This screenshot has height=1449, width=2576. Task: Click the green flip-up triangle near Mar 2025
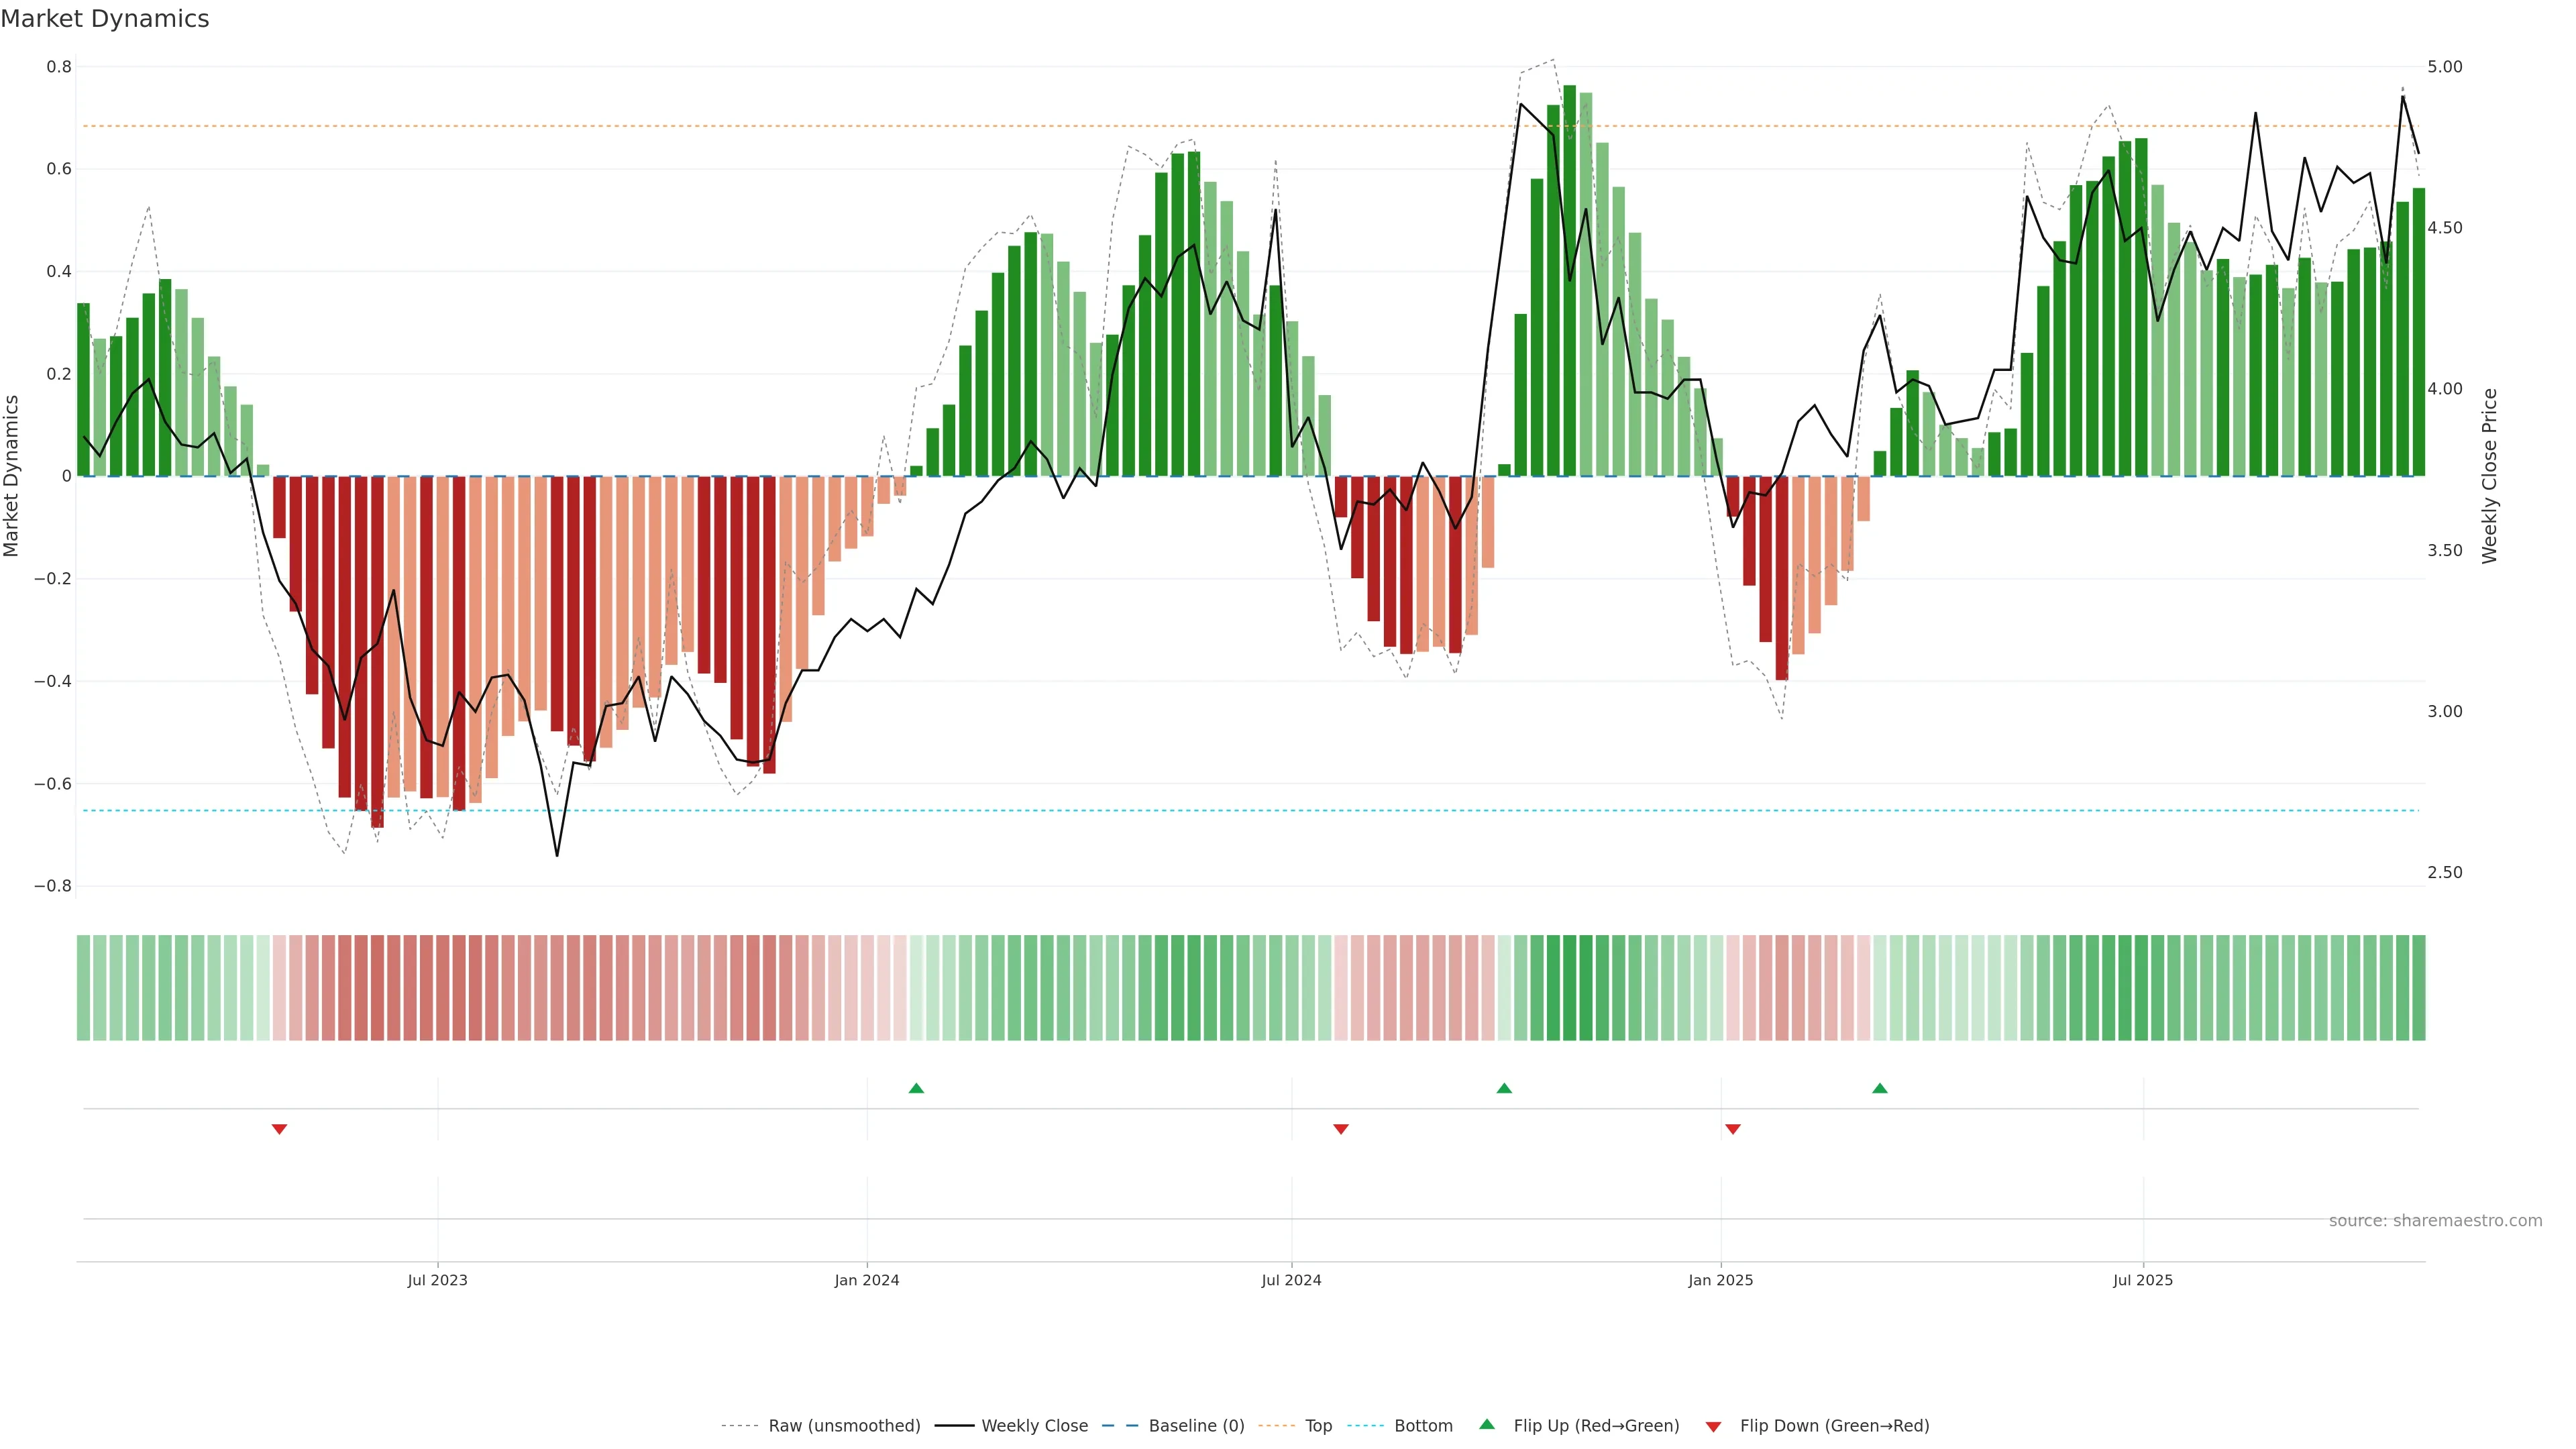[1880, 1088]
